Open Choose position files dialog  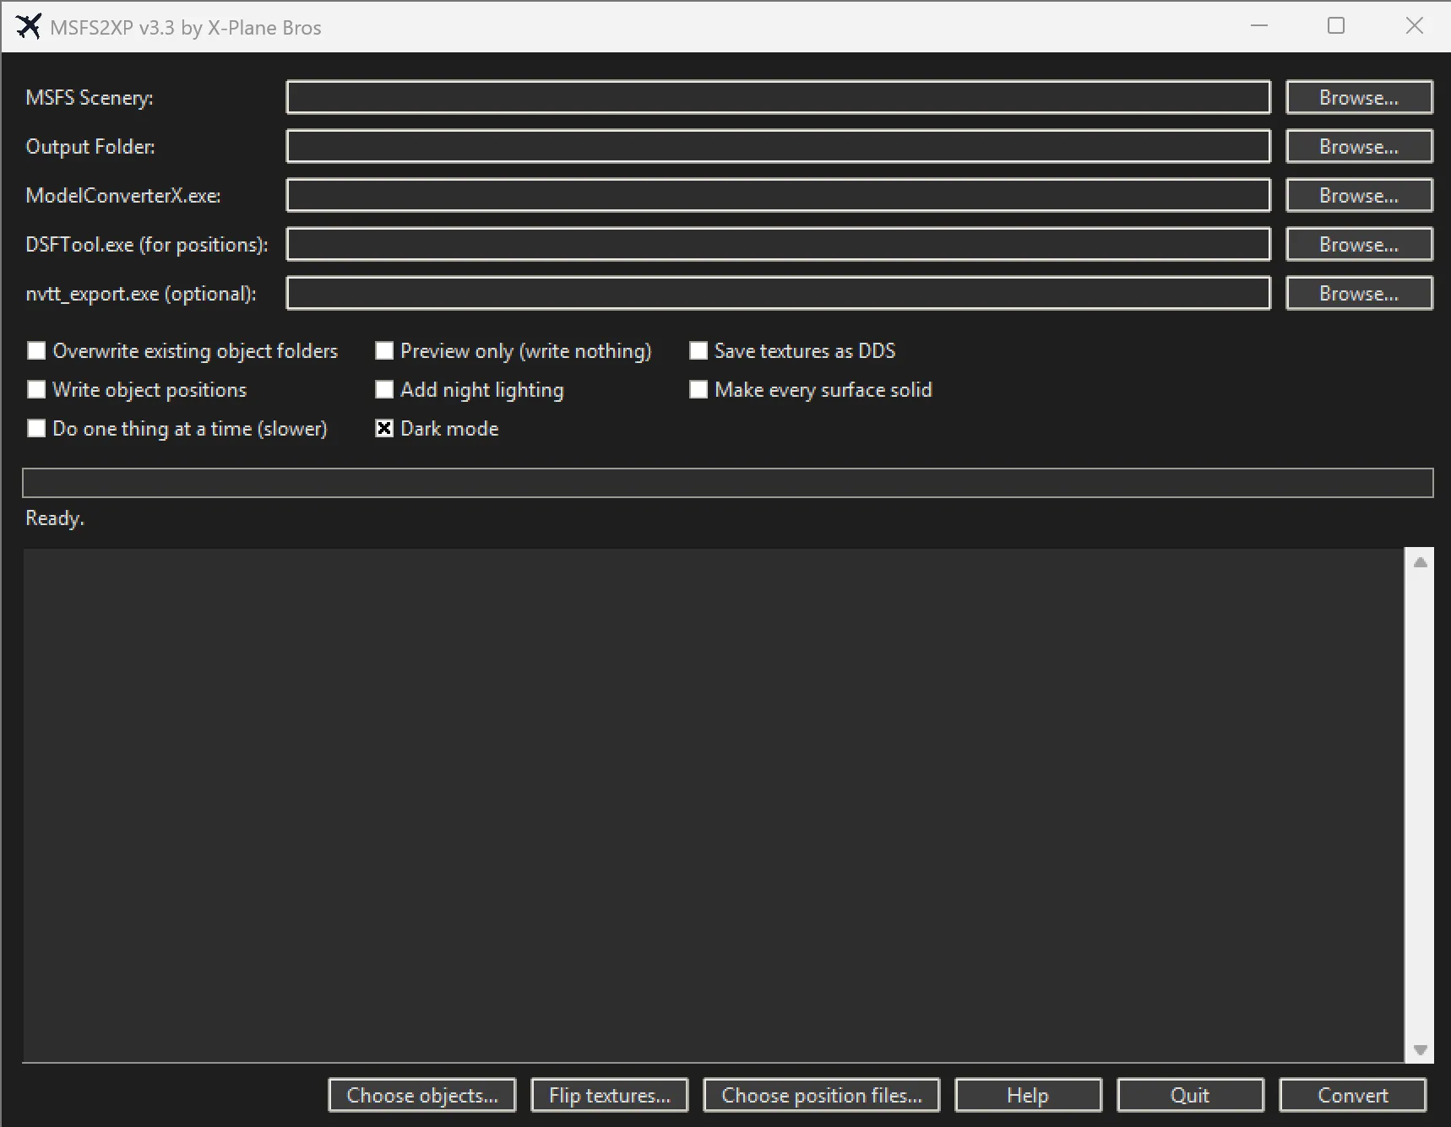822,1095
